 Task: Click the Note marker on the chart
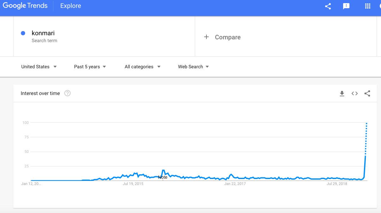(163, 177)
